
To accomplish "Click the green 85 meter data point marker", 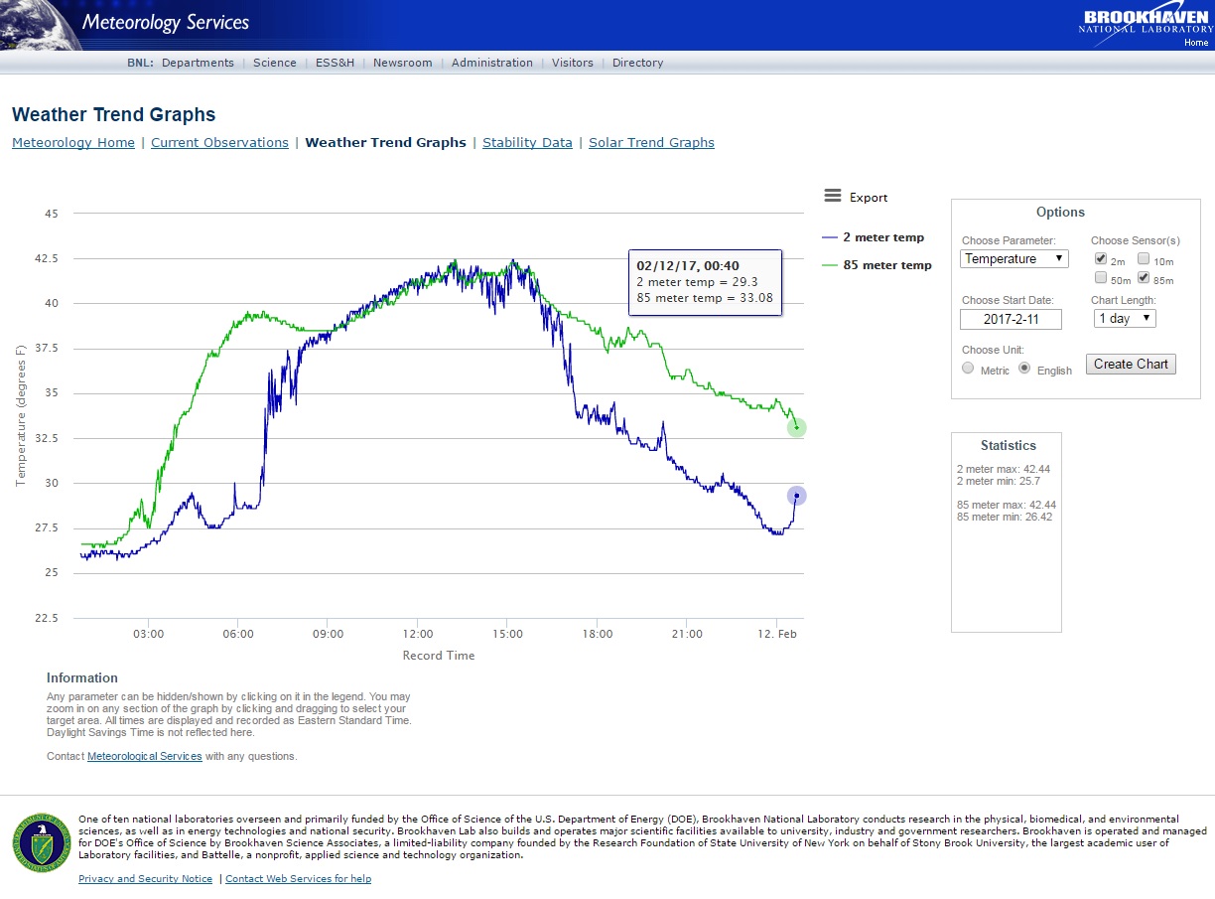I will (x=796, y=428).
